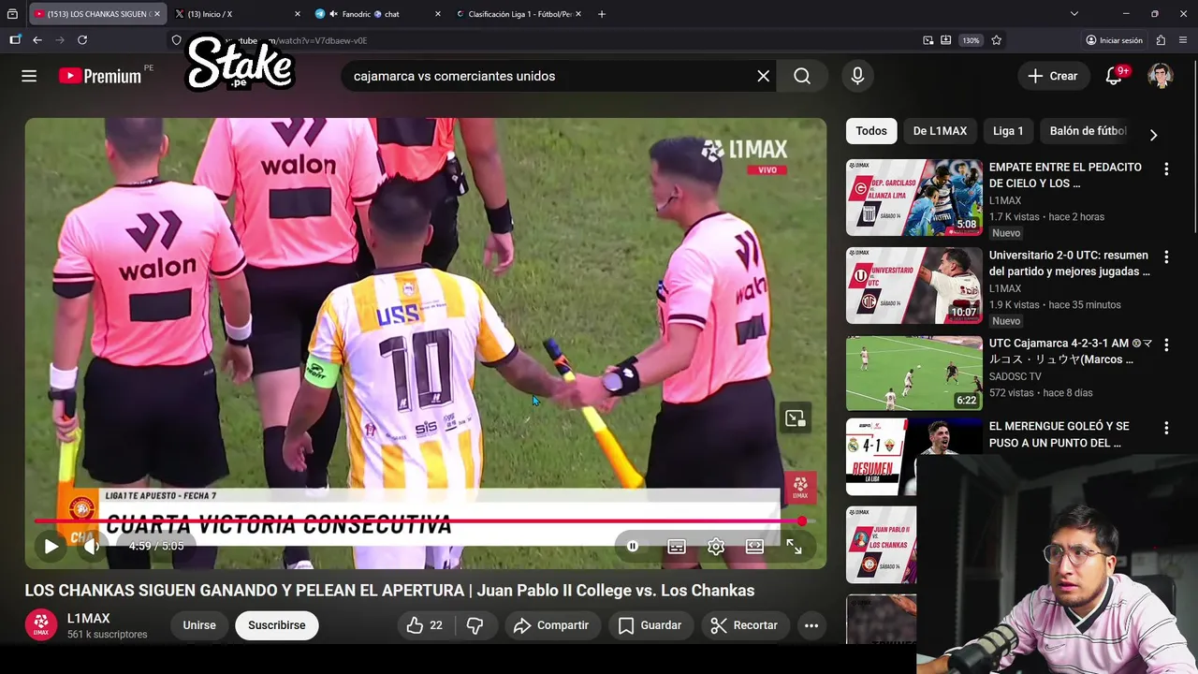Close the Fanodric chat browser tab
This screenshot has height=674, width=1198.
point(438,14)
